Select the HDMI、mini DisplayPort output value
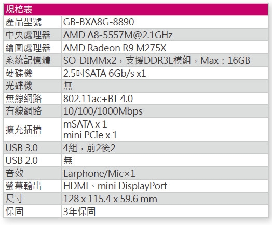Image resolution: width=272 pixels, height=225 pixels. (x=115, y=186)
